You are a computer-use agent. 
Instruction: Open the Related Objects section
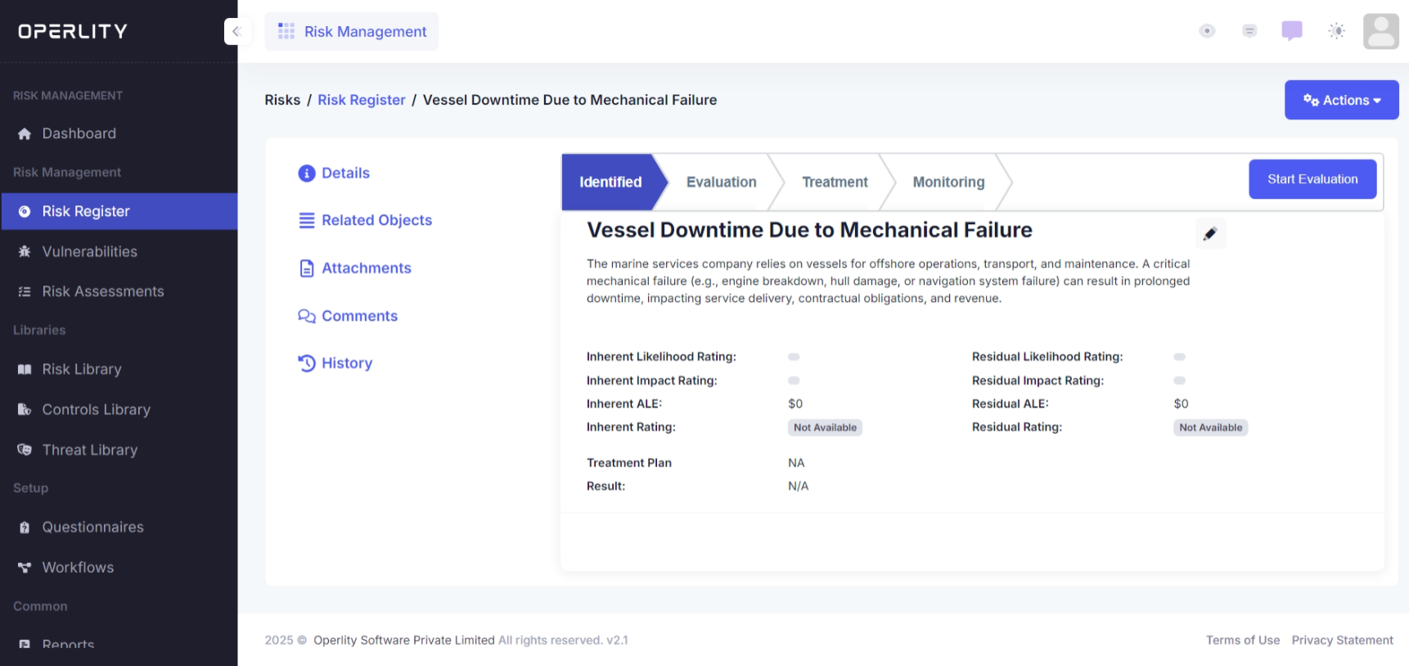coord(376,220)
